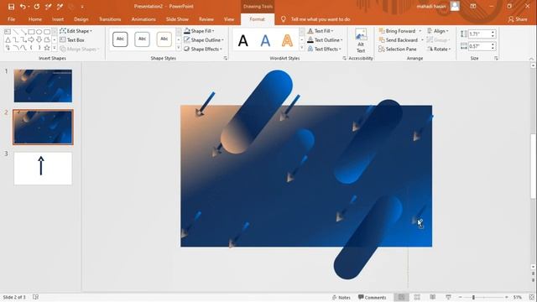Choose the second blue-outlined Abc shape style
Image resolution: width=537 pixels, height=302 pixels.
pos(142,39)
